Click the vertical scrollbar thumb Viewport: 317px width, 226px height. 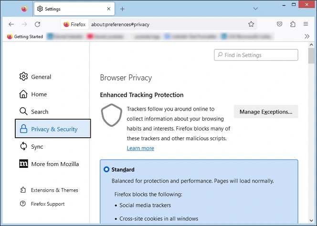[311, 56]
